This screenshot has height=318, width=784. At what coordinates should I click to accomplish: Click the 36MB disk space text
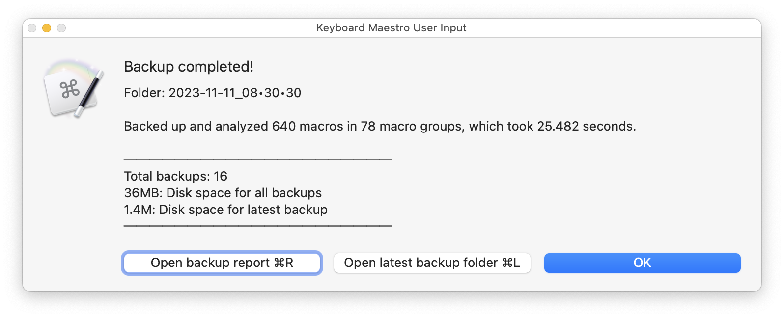[222, 193]
